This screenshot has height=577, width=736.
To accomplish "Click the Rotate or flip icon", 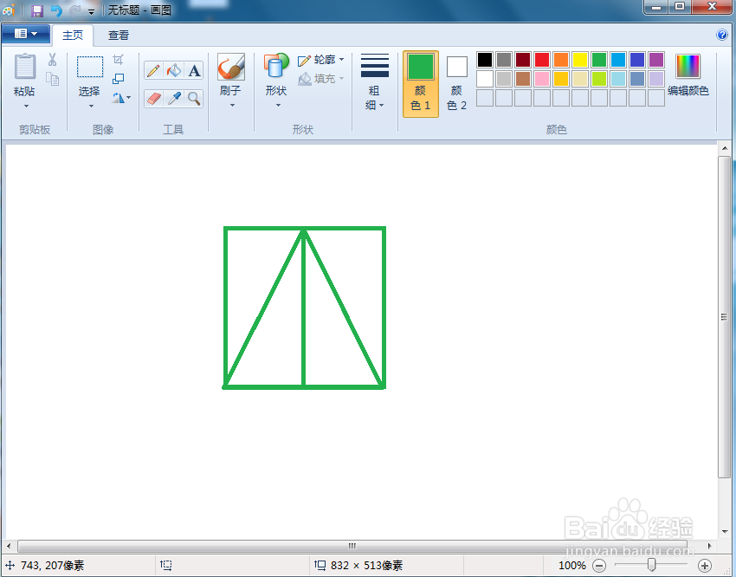I will 119,98.
